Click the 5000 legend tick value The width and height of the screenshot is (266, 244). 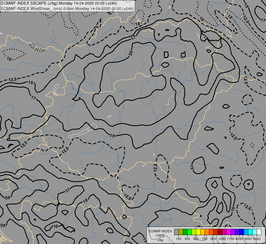(257, 239)
